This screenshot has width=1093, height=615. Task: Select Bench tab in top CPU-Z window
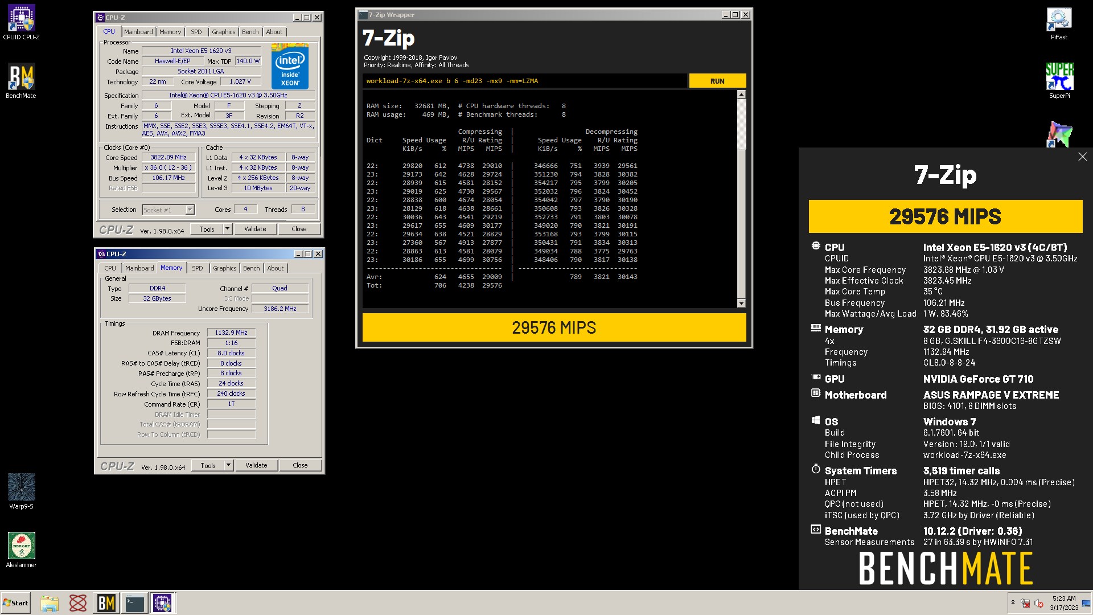[250, 32]
